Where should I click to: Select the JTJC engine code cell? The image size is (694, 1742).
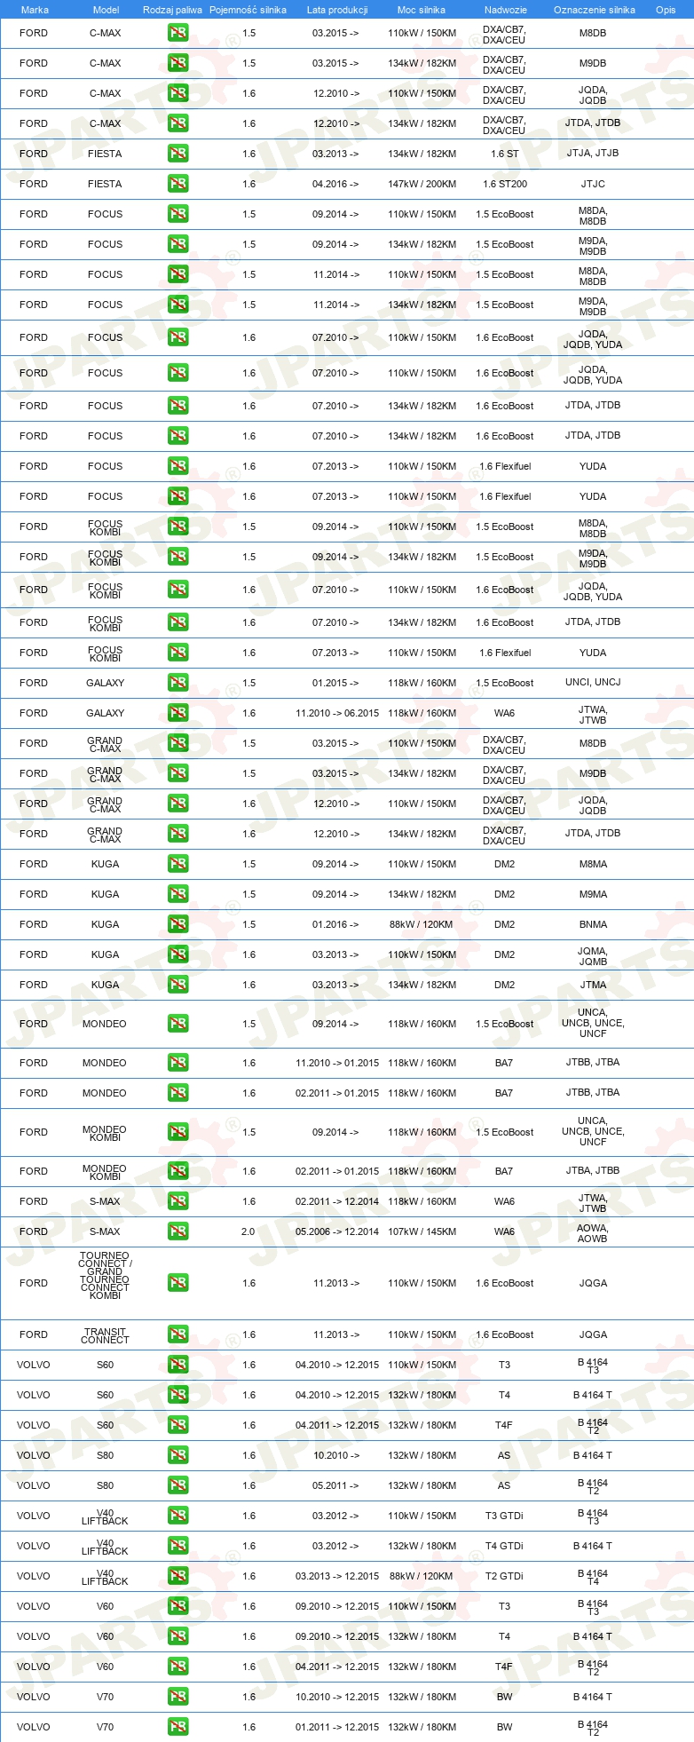coord(593,184)
